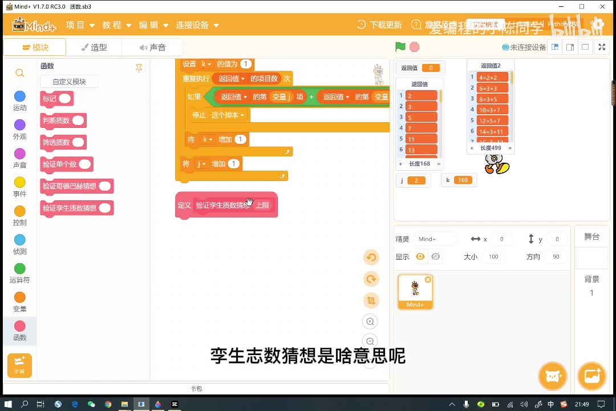Viewport: 616px width, 411px height.
Task: Select the 事件 events category
Action: click(19, 187)
